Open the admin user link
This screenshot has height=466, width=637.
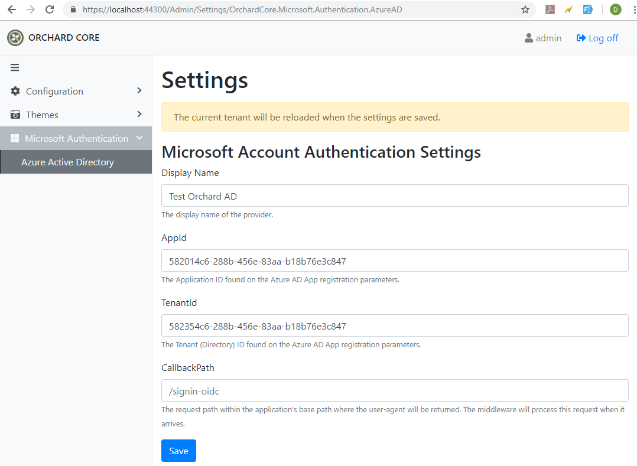click(542, 38)
